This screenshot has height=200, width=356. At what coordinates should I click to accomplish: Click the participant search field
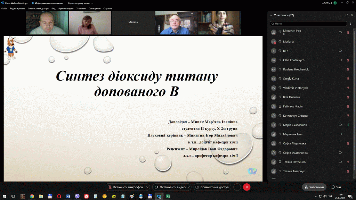(x=308, y=24)
